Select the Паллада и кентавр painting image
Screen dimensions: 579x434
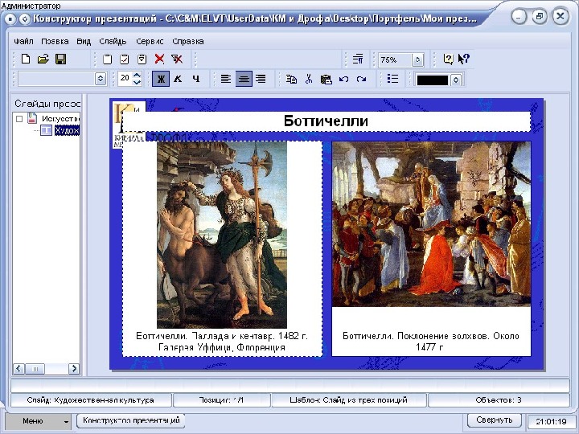click(x=222, y=235)
